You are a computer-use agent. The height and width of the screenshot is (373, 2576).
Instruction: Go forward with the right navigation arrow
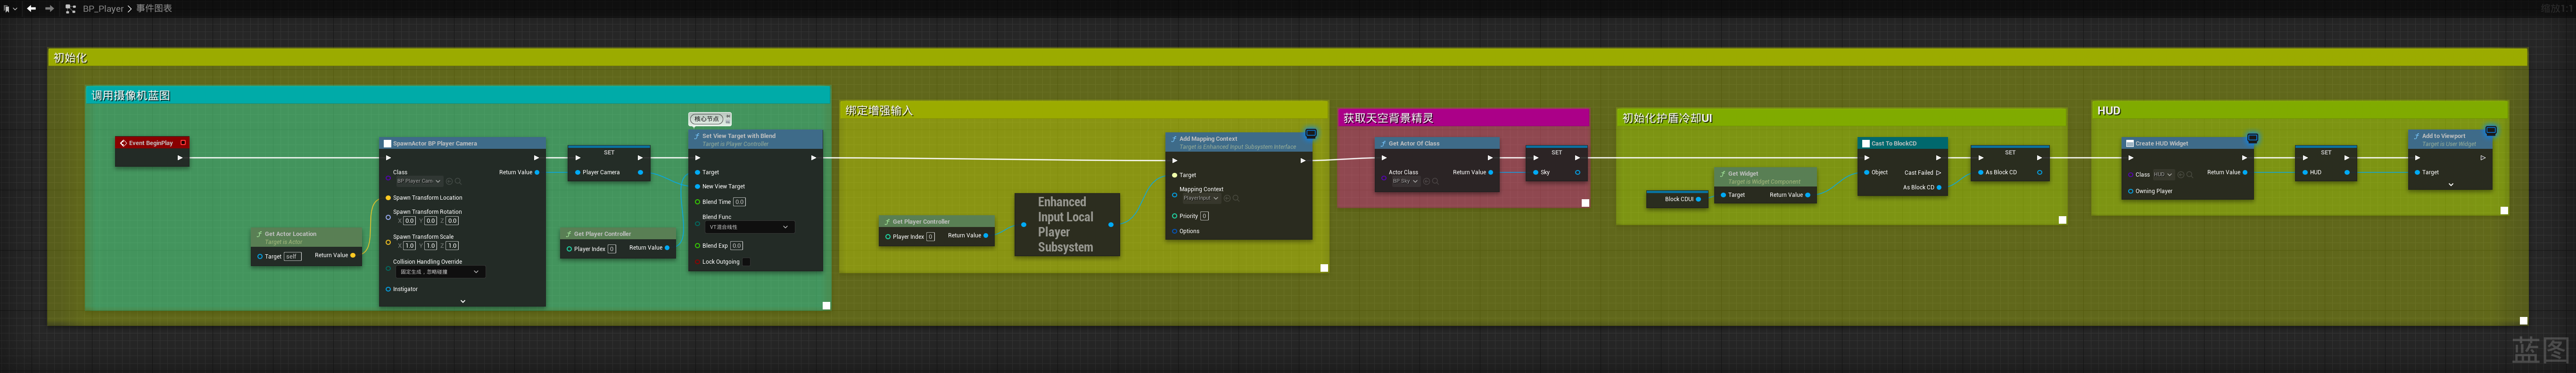coord(49,8)
